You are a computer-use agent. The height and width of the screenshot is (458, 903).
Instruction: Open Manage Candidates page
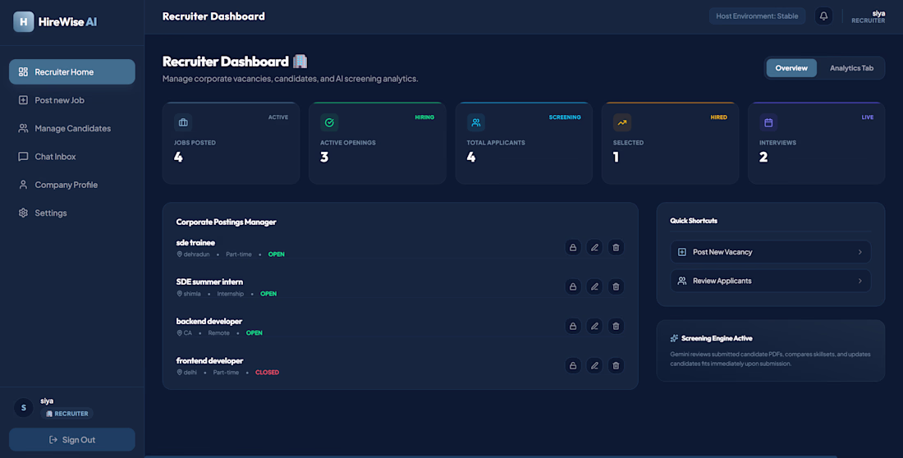tap(72, 129)
